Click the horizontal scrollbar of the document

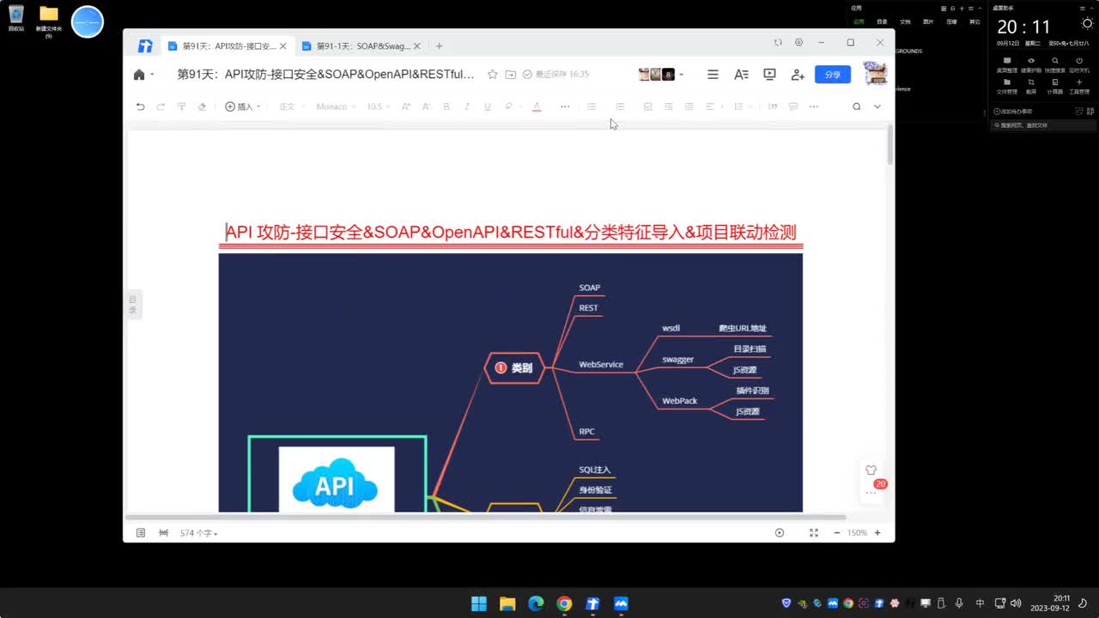pyautogui.click(x=486, y=518)
